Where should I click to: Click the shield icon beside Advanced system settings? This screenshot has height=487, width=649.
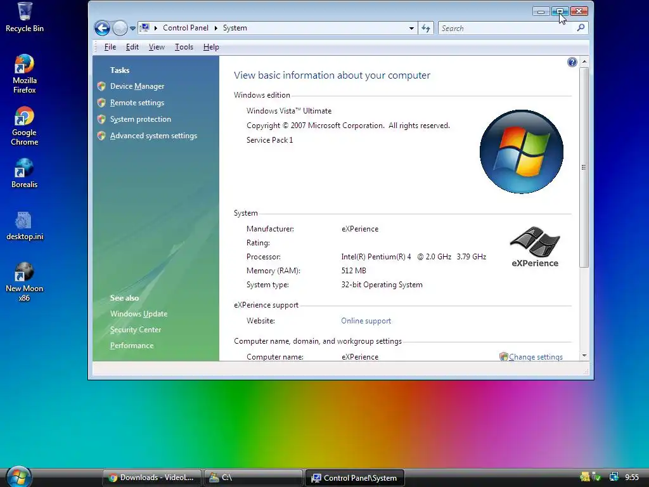(101, 136)
